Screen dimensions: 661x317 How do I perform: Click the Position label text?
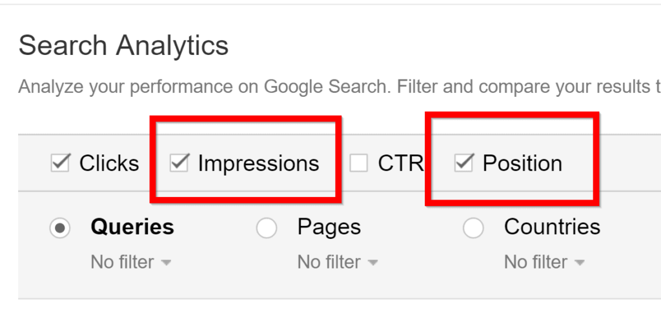tap(522, 163)
